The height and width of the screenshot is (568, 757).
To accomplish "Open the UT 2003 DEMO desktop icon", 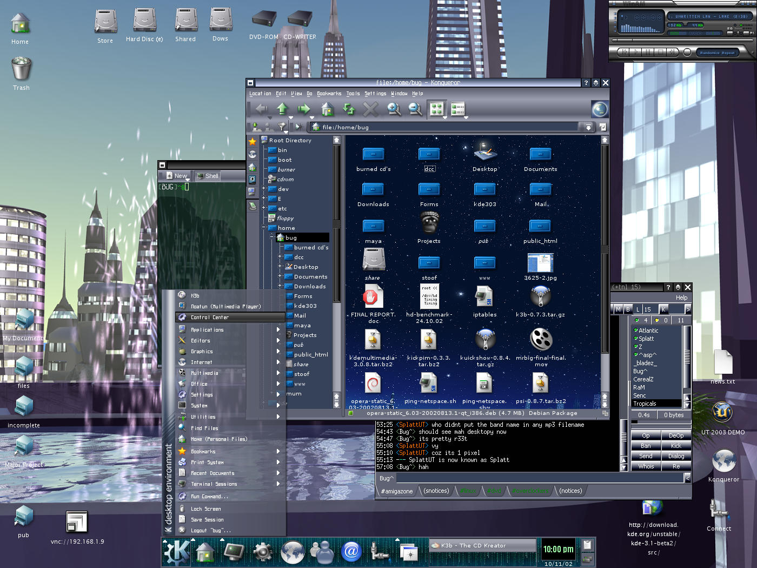I will click(722, 413).
